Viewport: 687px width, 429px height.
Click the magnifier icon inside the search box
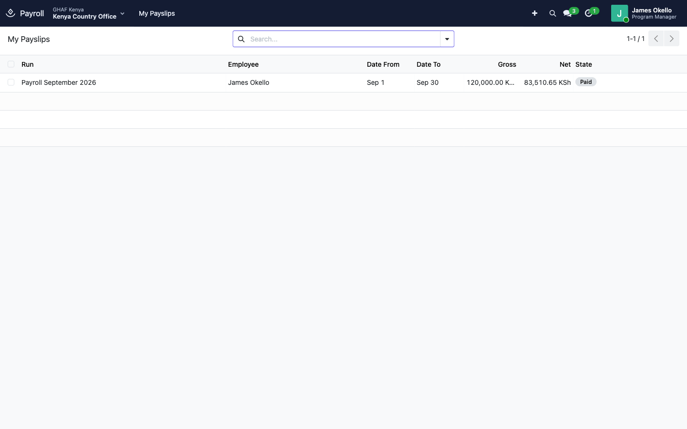(x=241, y=39)
